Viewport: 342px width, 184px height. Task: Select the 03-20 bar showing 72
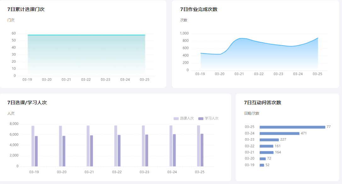tap(263, 159)
